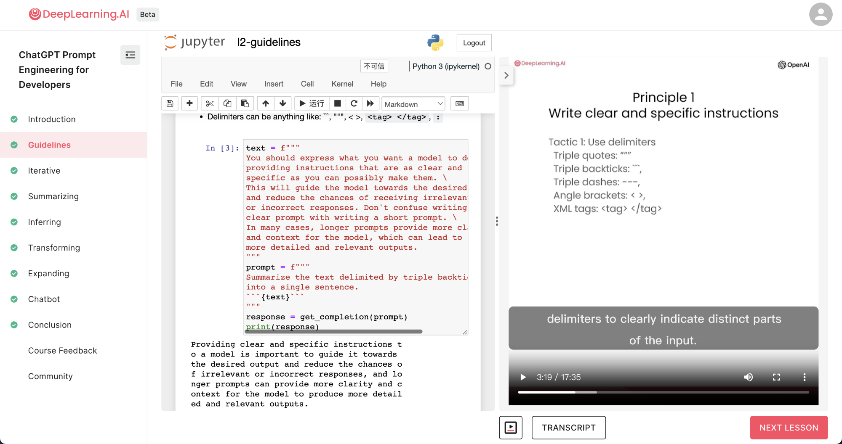Screen dimensions: 842x444
Task: Interrupt the kernel with stop icon
Action: point(337,103)
